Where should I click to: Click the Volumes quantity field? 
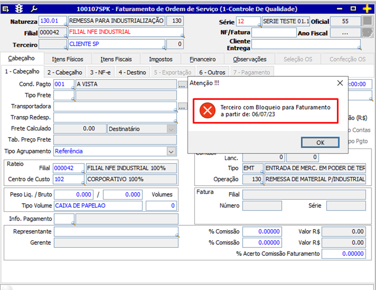point(161,206)
